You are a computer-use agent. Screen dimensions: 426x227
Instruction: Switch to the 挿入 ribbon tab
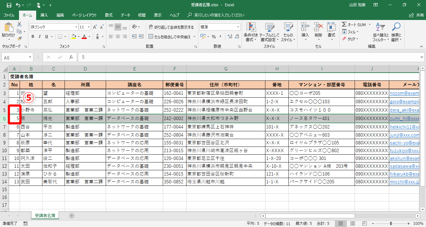coord(44,15)
